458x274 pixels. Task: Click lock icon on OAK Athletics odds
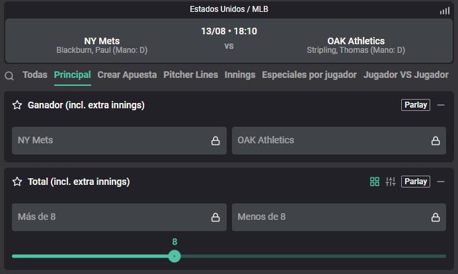pyautogui.click(x=436, y=141)
